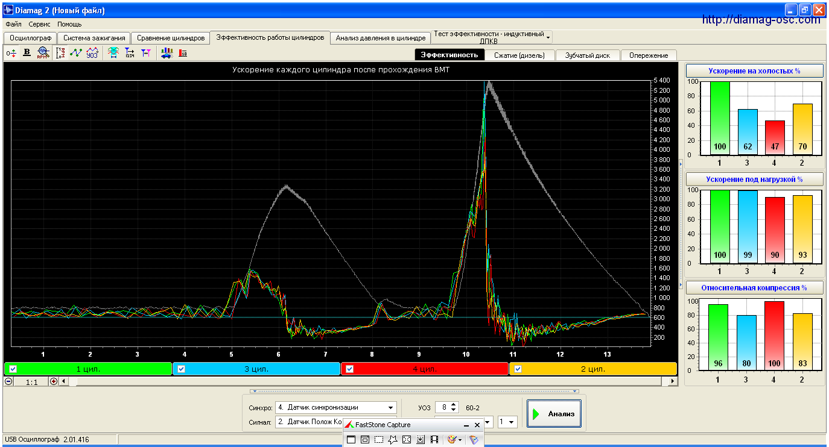Click the red bar with 10 icon

[183, 53]
